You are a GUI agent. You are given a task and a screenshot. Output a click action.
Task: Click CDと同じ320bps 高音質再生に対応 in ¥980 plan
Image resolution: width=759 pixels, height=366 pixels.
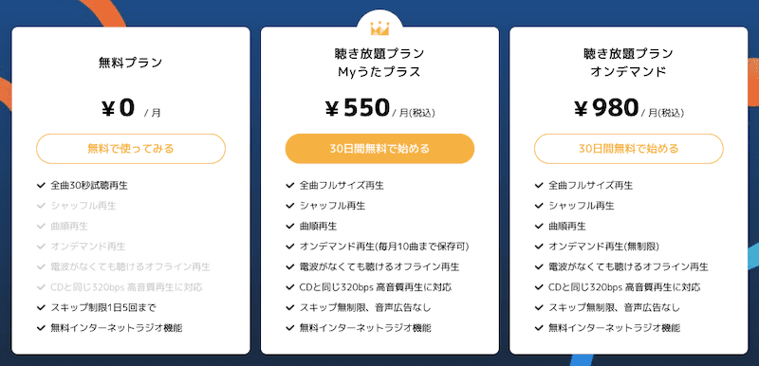(x=624, y=287)
